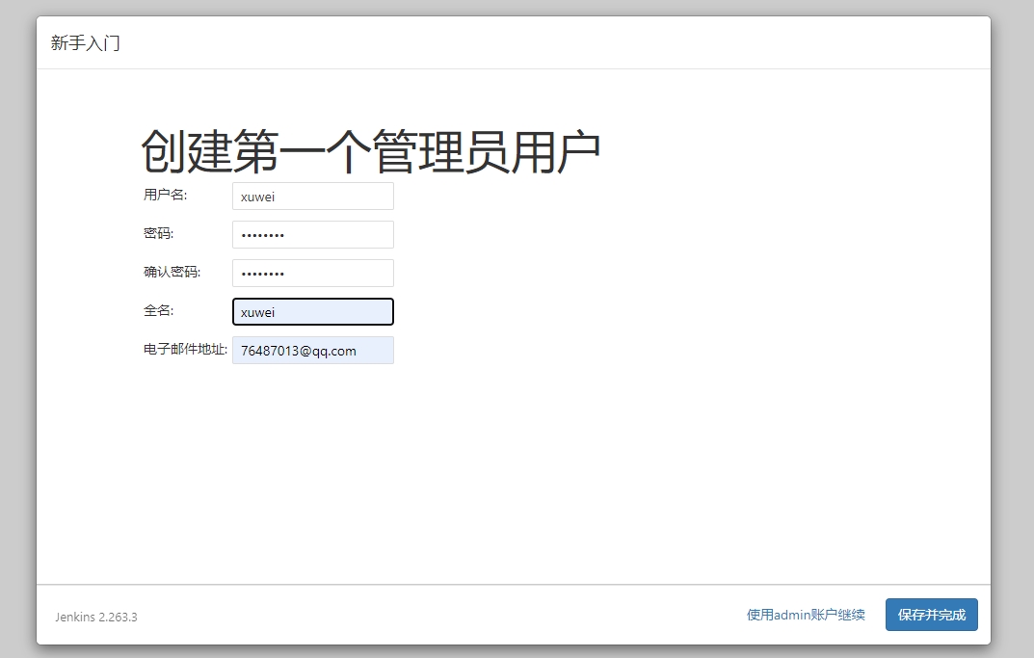The width and height of the screenshot is (1034, 658).
Task: Click the 用户名 label text
Action: 165,195
